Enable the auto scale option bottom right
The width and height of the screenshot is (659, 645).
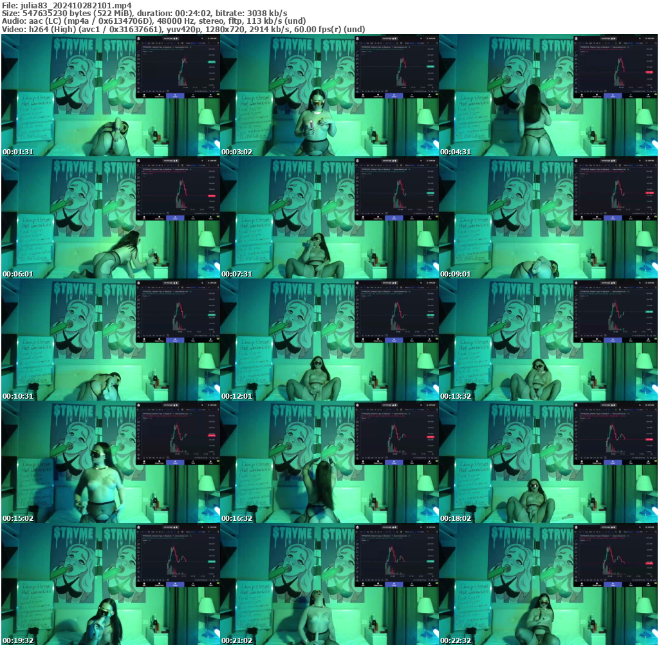[x=217, y=91]
